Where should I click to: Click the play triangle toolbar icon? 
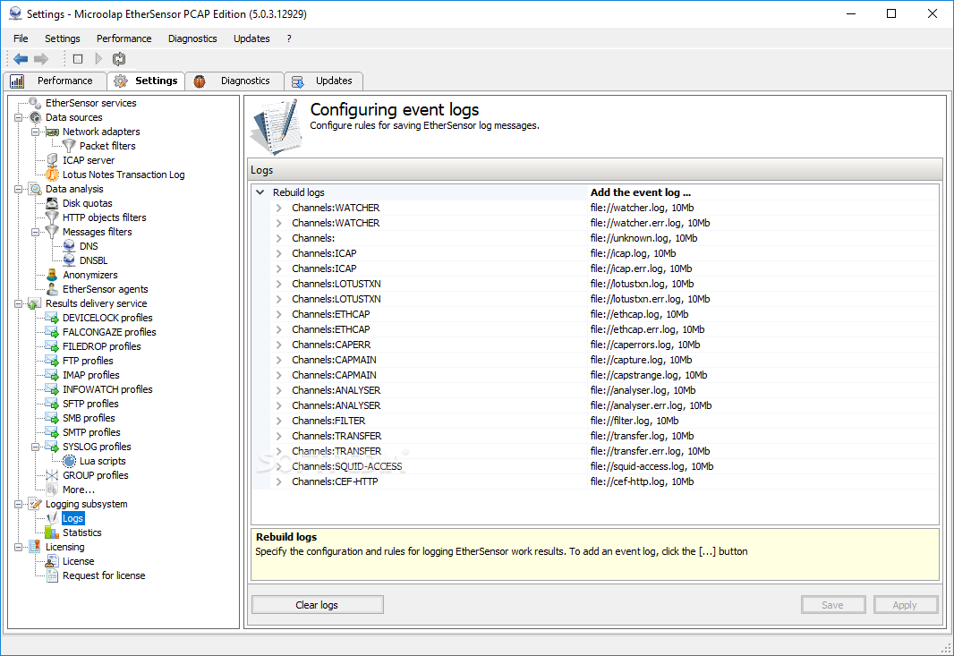[98, 59]
